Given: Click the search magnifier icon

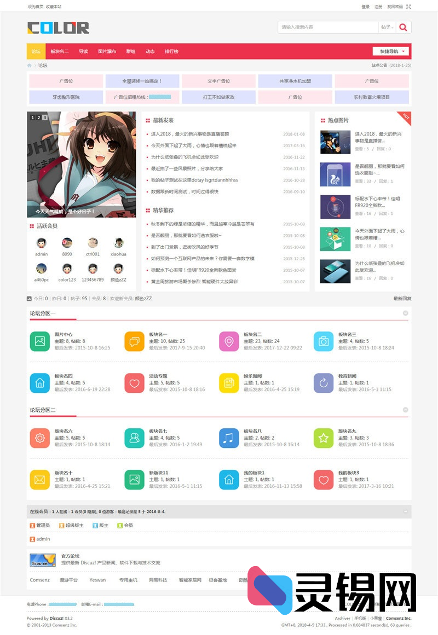Looking at the screenshot, I should pyautogui.click(x=404, y=27).
